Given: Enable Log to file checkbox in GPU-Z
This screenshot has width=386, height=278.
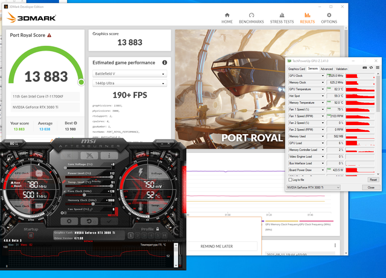Looking at the screenshot, I should tap(290, 180).
